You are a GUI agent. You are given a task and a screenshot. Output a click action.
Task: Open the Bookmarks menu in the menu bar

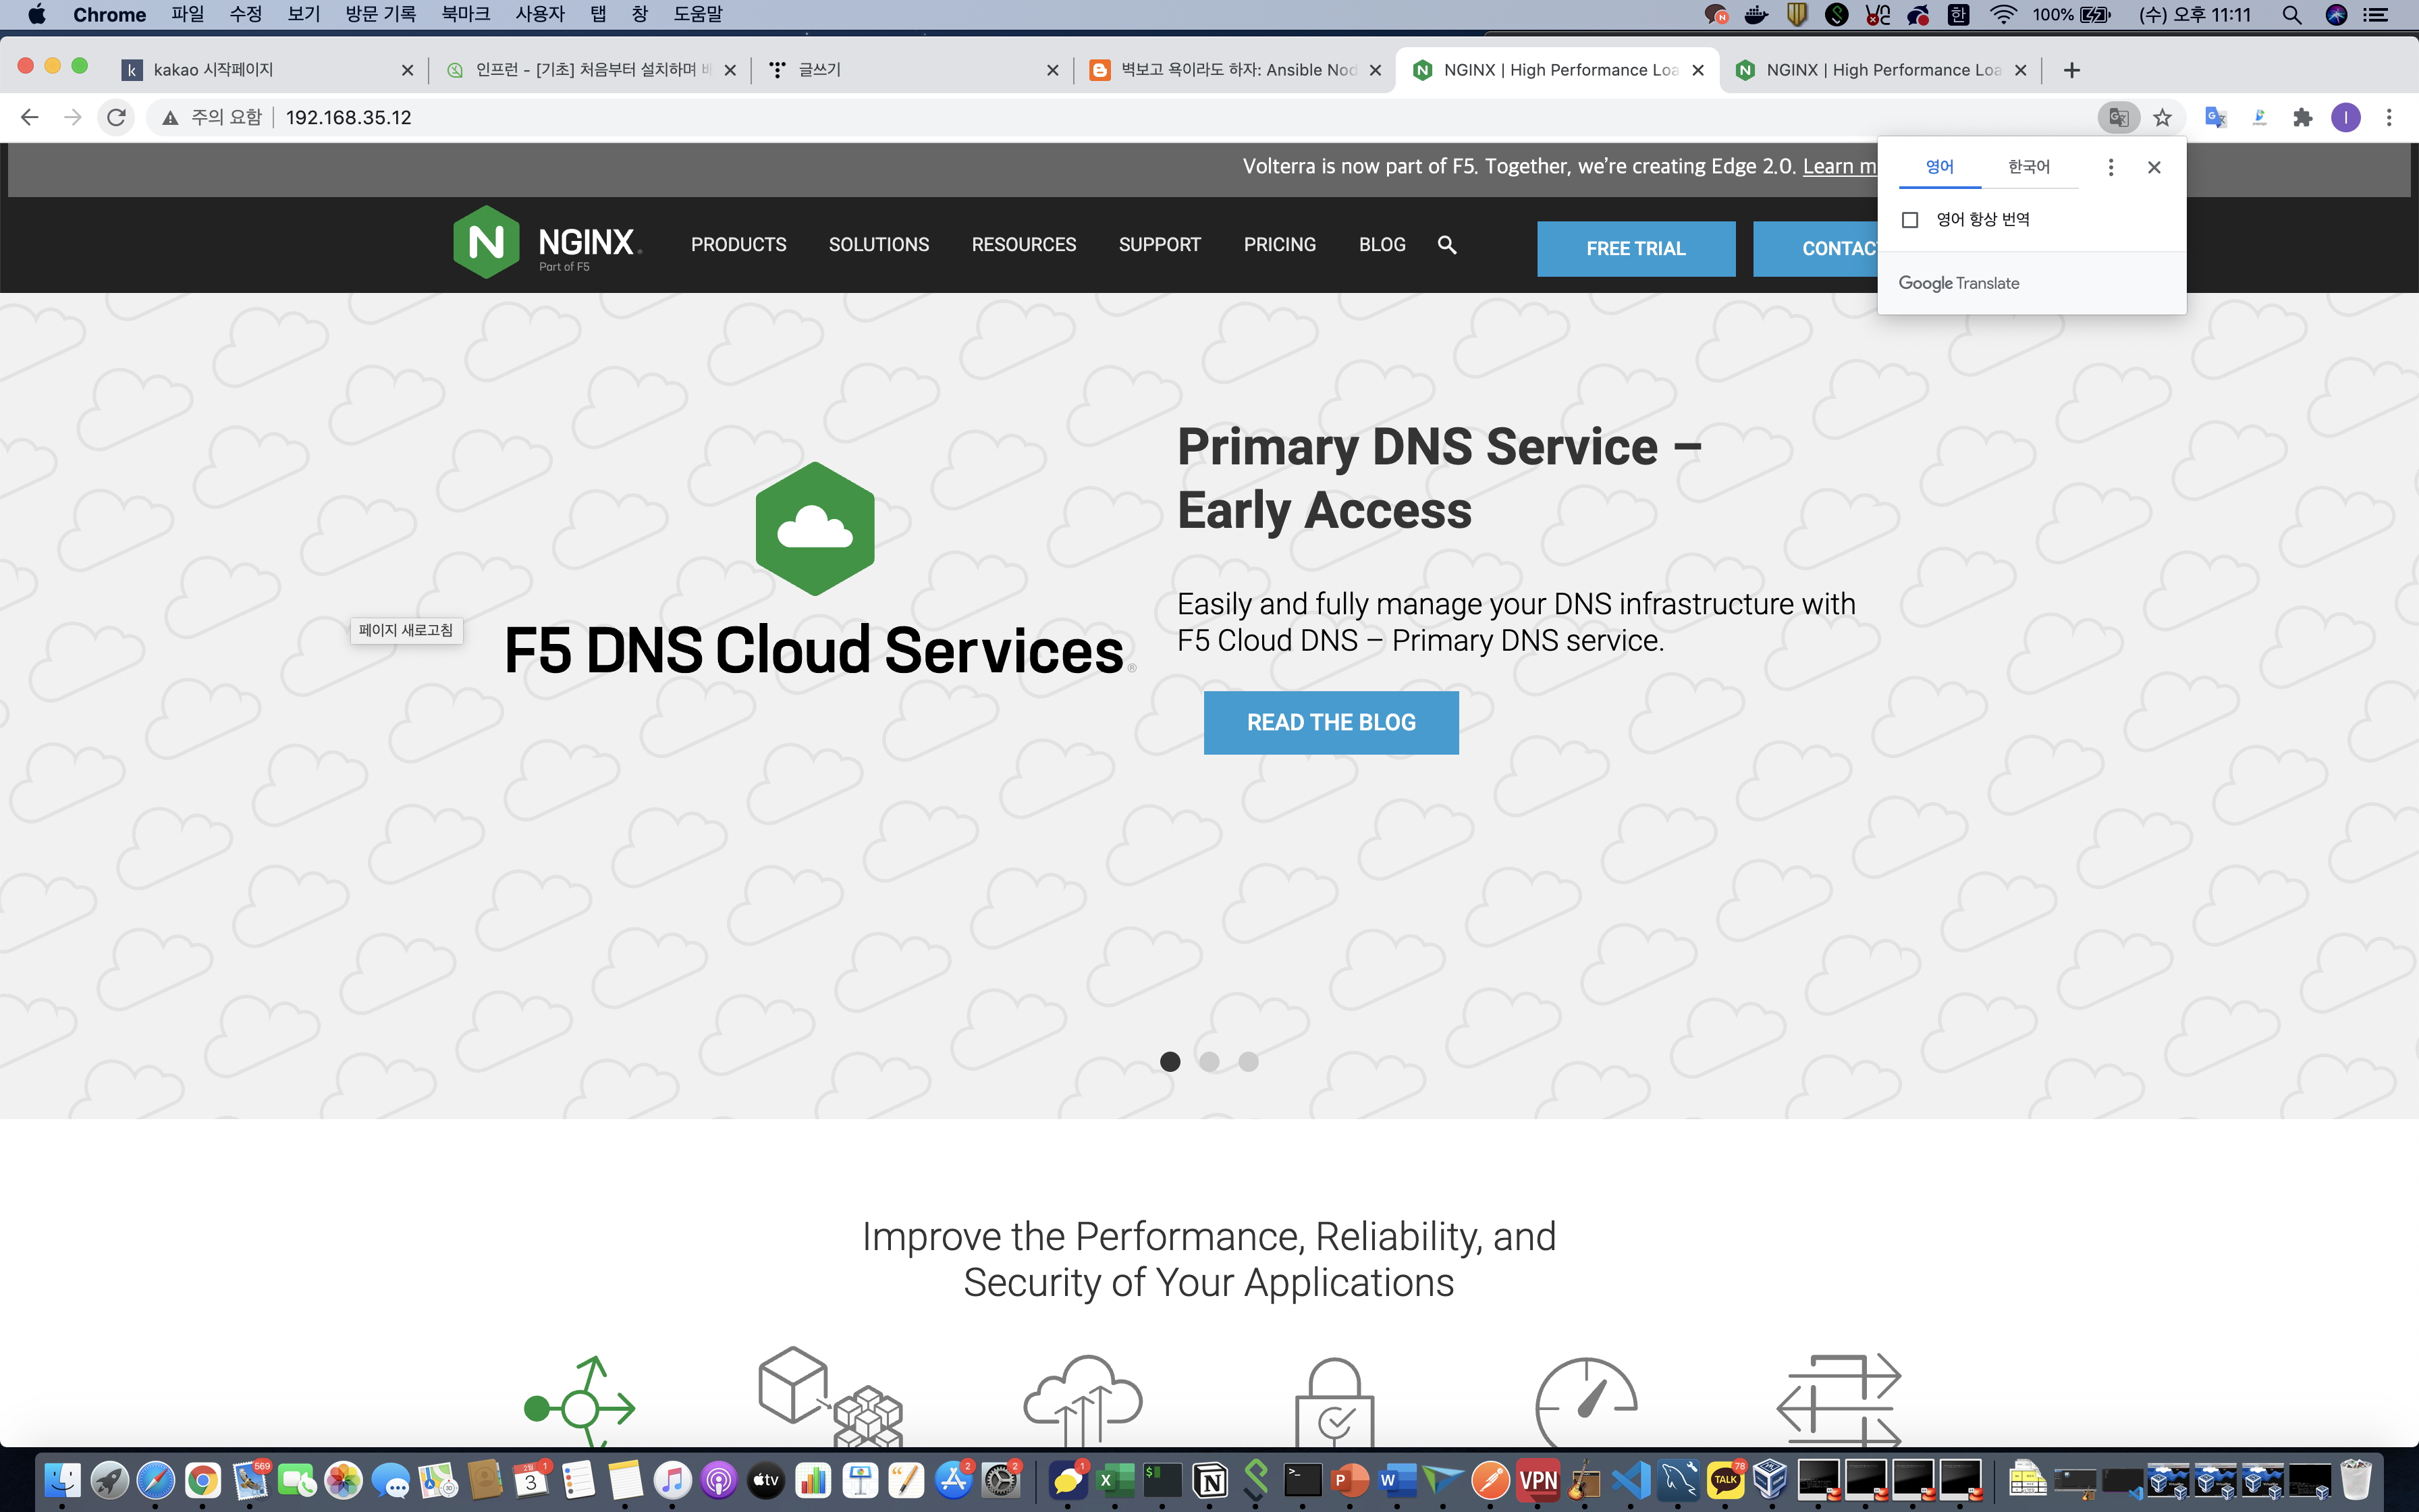coord(466,14)
